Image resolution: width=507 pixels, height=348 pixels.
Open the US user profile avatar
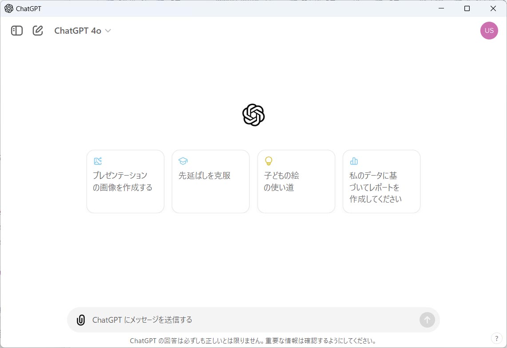489,31
